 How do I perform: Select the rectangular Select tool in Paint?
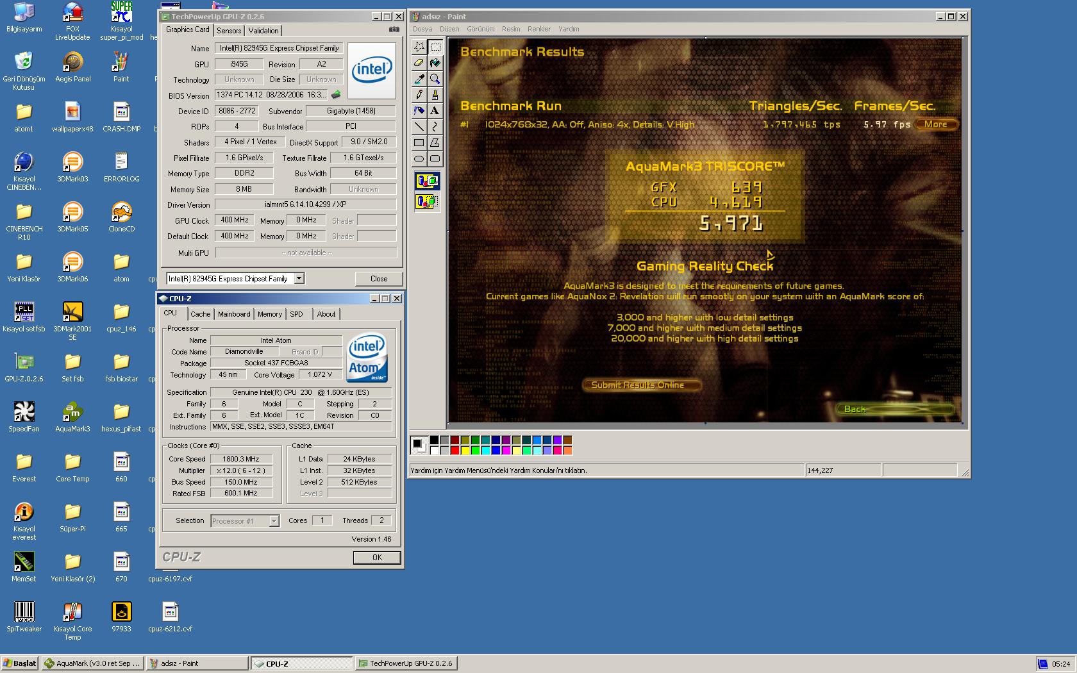(x=435, y=46)
